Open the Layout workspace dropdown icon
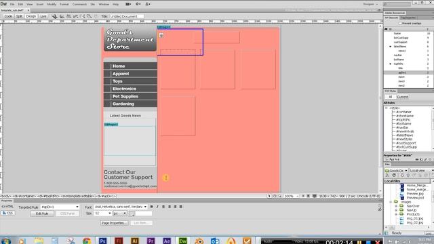434x244 pixels. 128,4
